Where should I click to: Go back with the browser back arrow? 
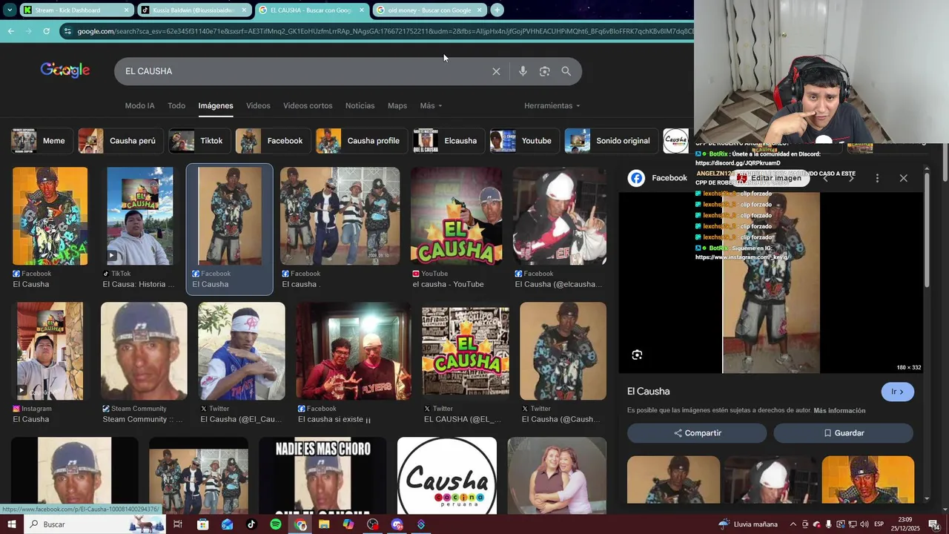(x=10, y=31)
